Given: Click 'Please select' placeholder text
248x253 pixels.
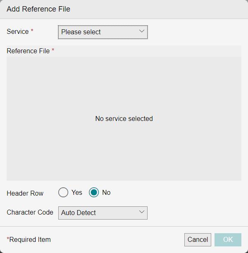Looking at the screenshot, I should tap(81, 32).
